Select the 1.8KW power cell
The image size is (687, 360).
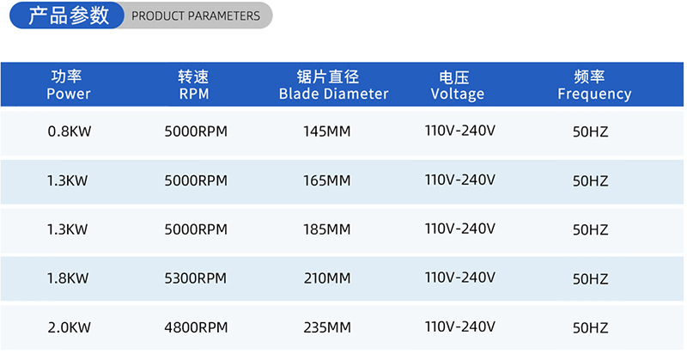coord(68,279)
